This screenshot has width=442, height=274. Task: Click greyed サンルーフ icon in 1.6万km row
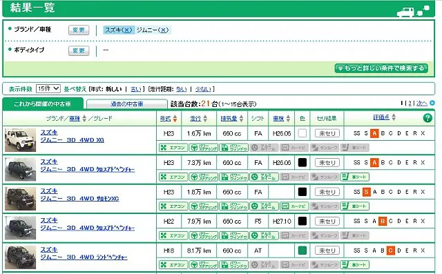(x=325, y=148)
